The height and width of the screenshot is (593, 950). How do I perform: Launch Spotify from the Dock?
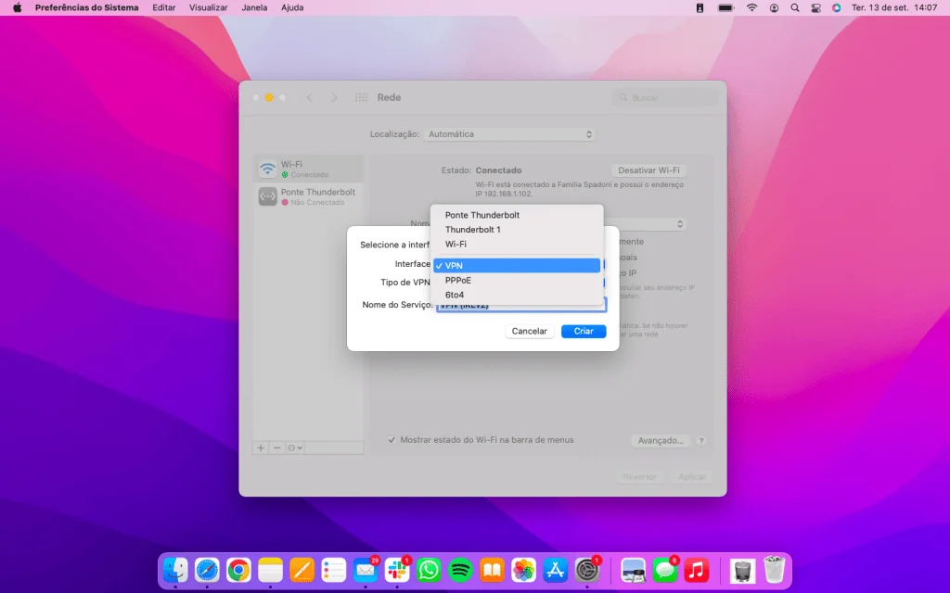(459, 570)
